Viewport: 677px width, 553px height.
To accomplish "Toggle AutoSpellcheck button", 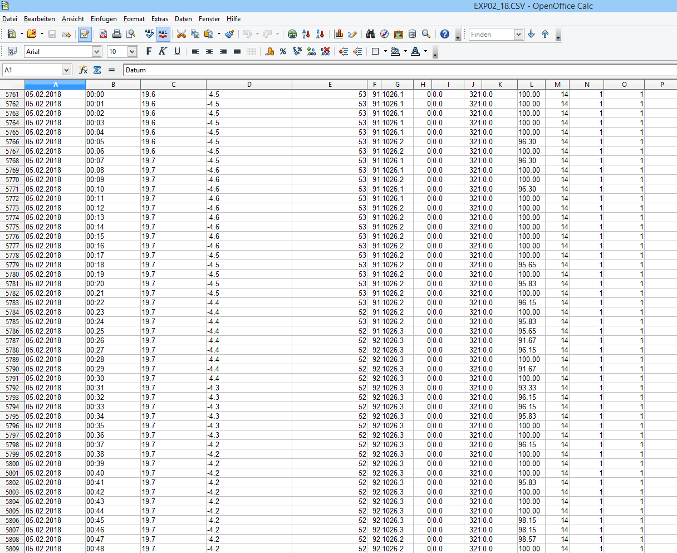I will [x=163, y=34].
